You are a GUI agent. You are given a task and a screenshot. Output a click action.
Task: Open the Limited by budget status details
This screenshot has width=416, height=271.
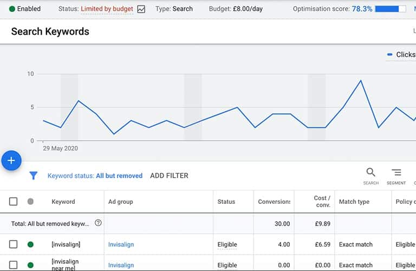tap(107, 9)
